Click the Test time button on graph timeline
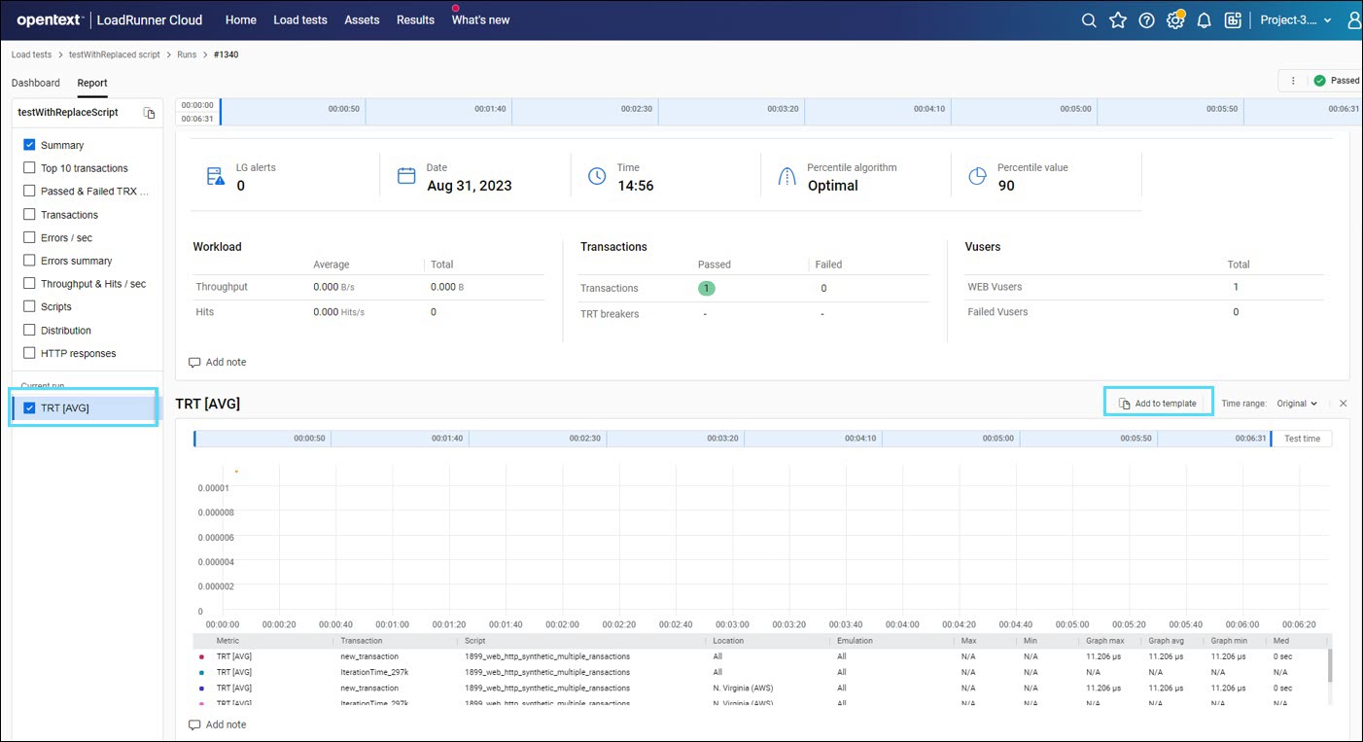 pos(1302,439)
